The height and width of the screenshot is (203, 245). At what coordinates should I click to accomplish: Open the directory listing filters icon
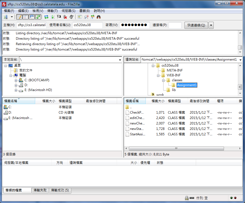point(80,17)
